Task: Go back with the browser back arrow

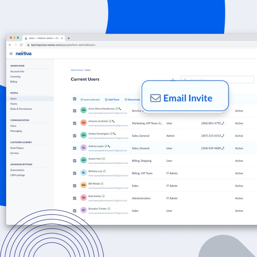Action: click(10, 45)
